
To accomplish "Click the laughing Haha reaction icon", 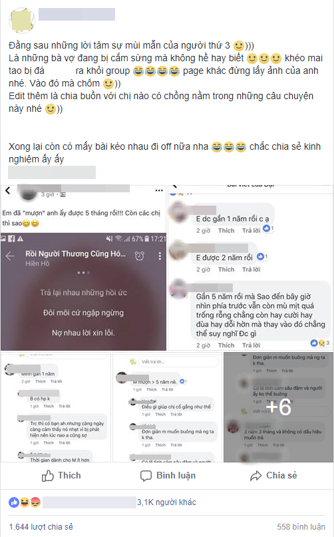I will 25,502.
